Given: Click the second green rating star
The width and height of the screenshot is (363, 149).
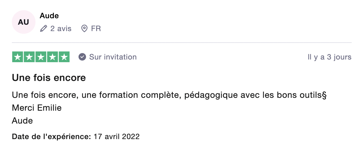Looking at the screenshot, I should pyautogui.click(x=29, y=57).
